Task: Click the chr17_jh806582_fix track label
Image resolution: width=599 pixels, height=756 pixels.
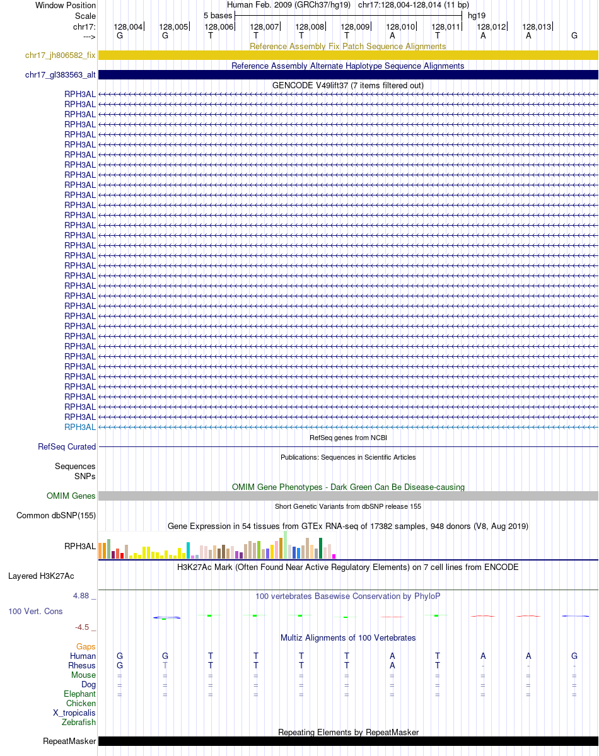Action: 61,55
